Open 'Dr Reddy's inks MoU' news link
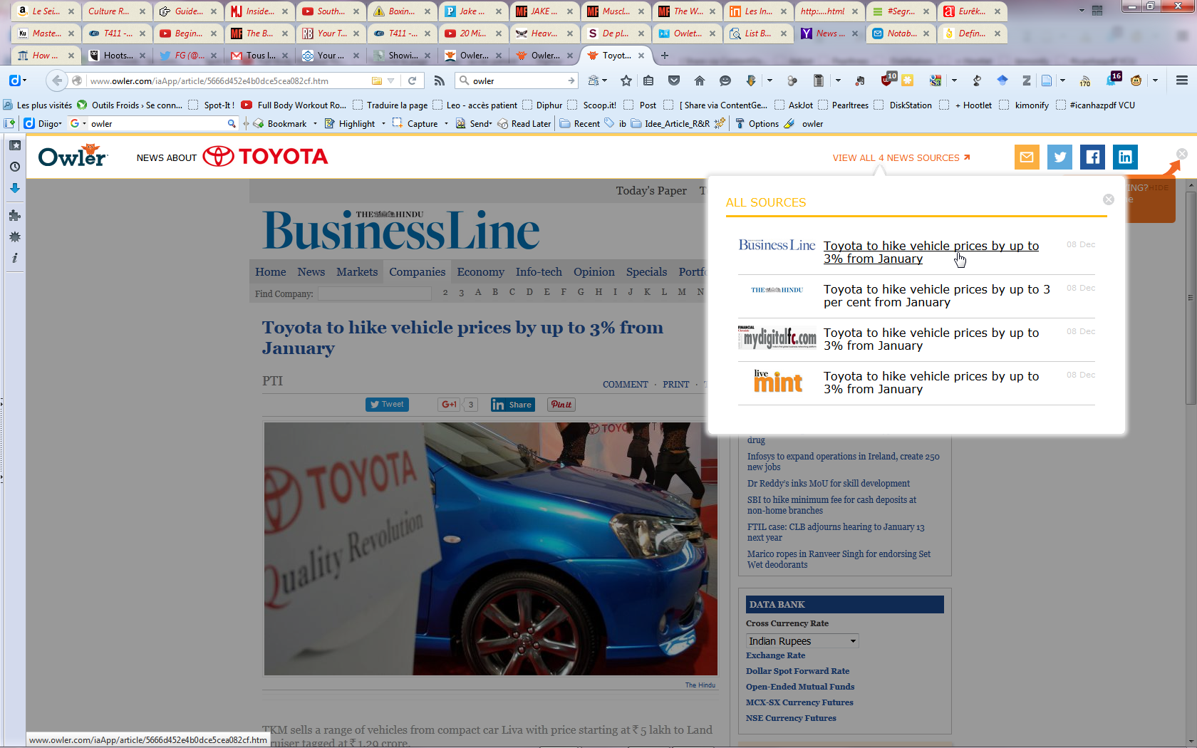Viewport: 1197px width, 748px height. 828,483
